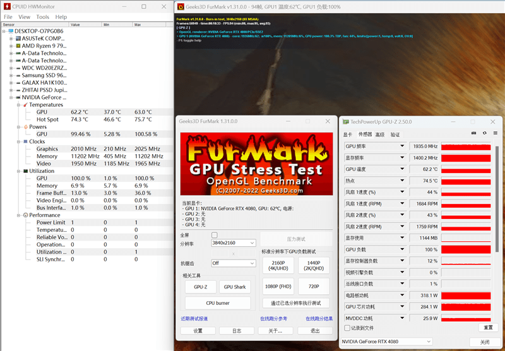
Task: Click the GPU 温度 red sensor graph
Action: [x=466, y=169]
